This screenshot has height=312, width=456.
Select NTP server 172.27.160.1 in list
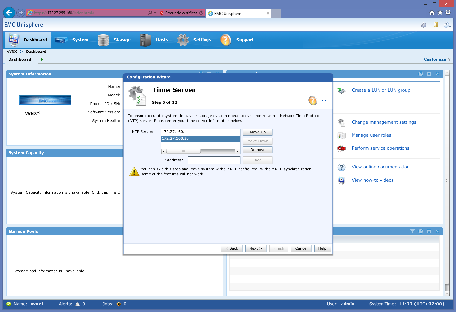click(200, 132)
